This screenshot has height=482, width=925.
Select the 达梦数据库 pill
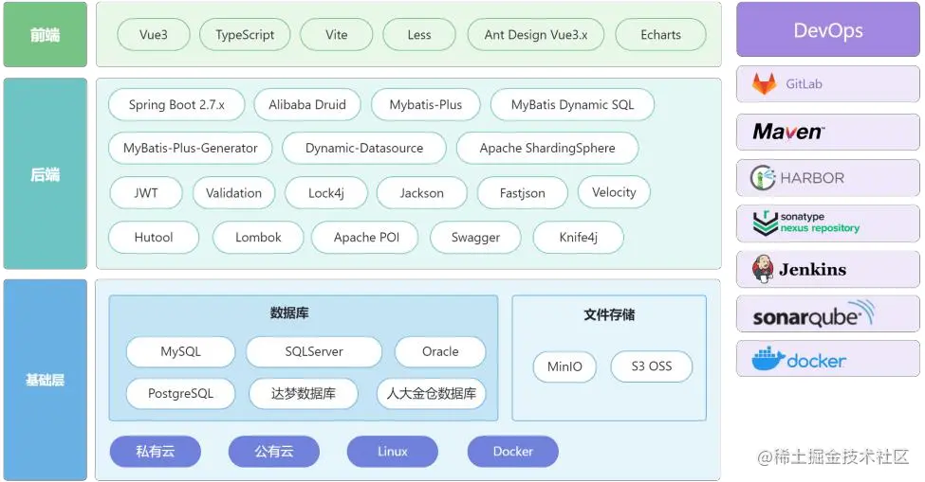[x=304, y=393]
